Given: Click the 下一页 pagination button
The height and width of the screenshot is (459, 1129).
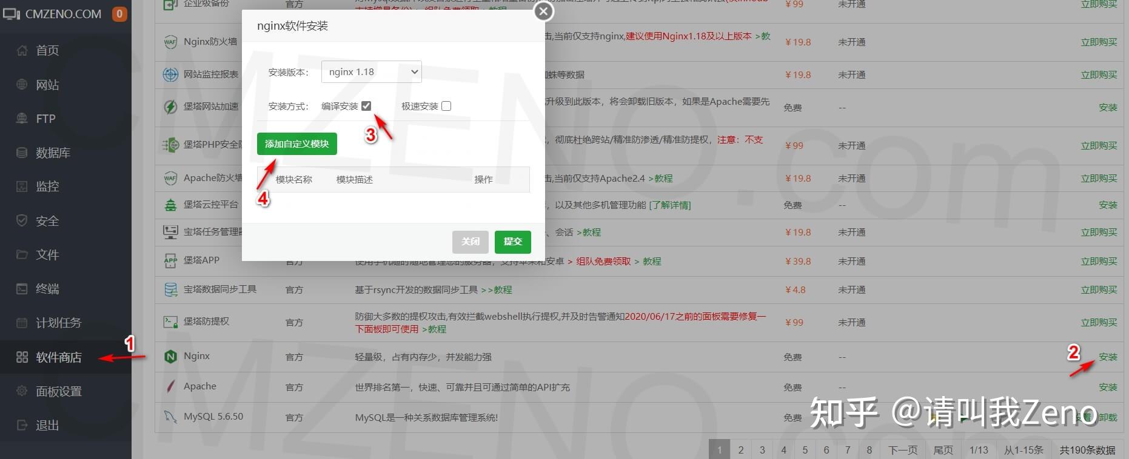Looking at the screenshot, I should pyautogui.click(x=903, y=449).
